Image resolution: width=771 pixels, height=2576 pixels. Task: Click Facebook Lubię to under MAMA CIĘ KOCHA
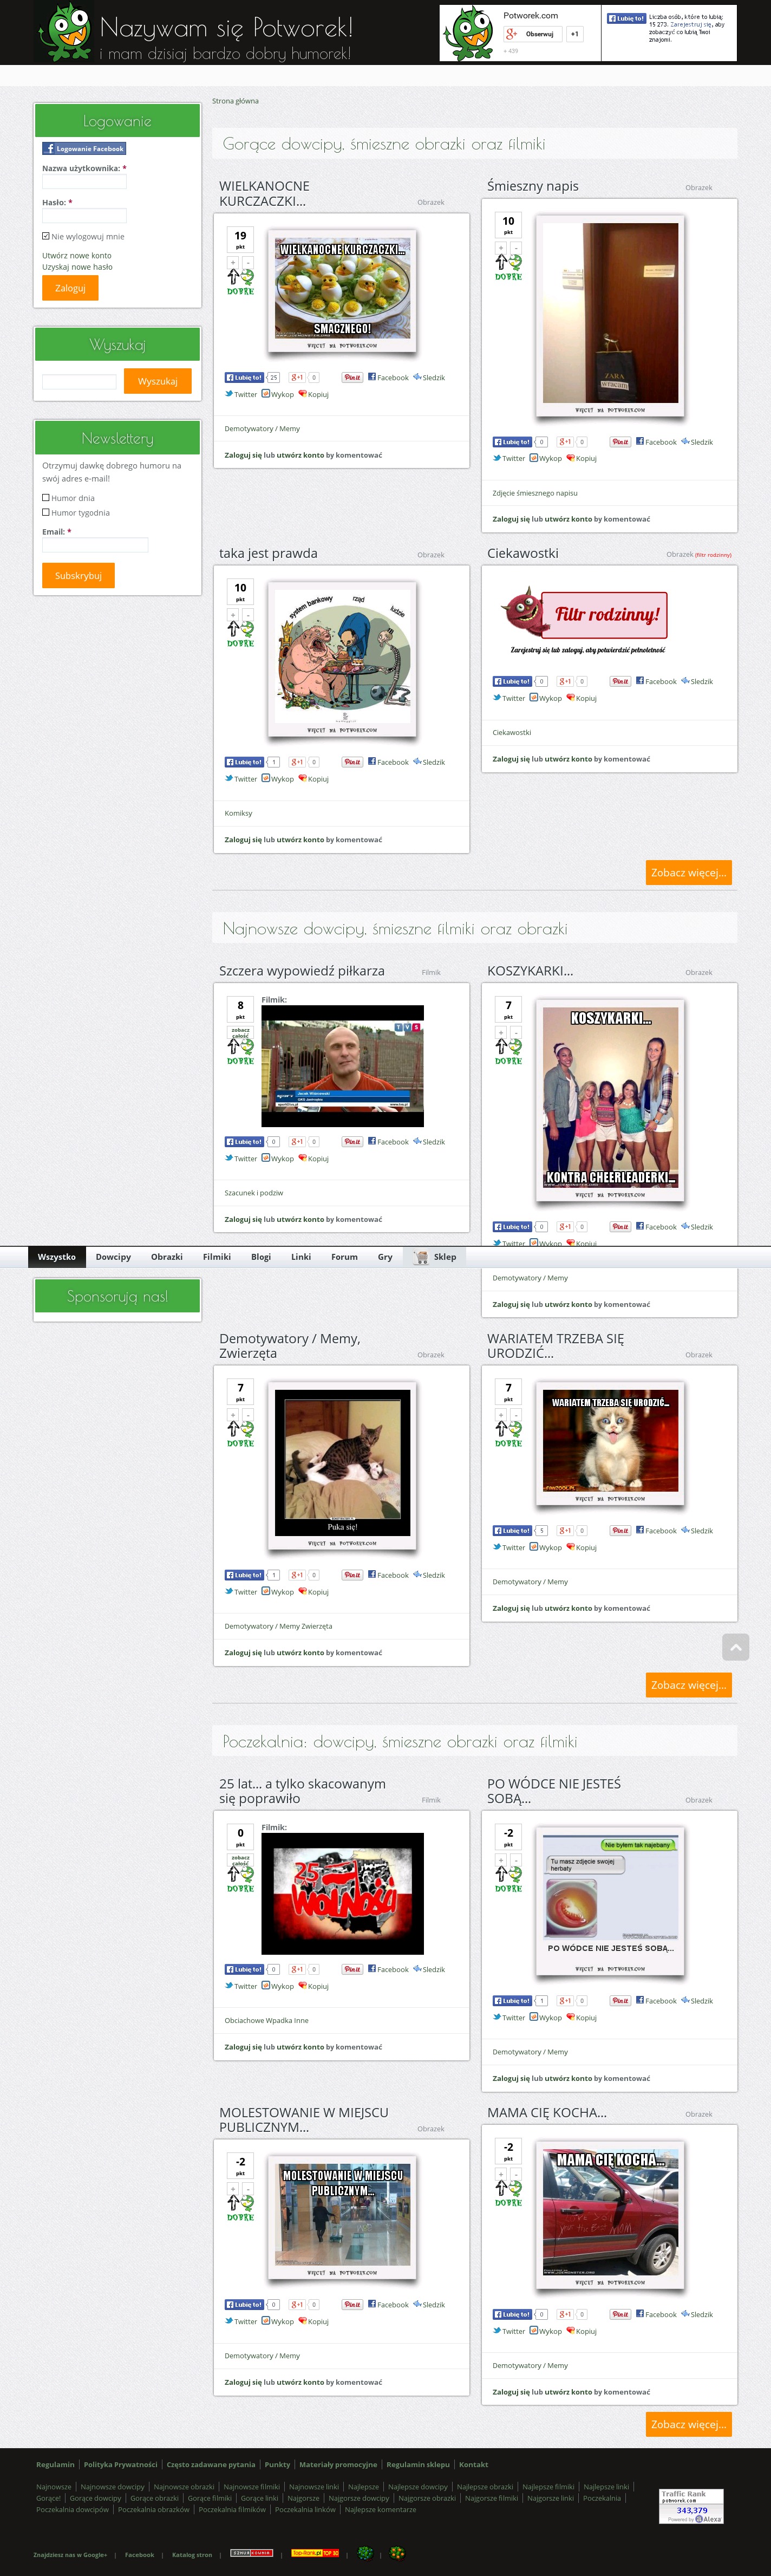[x=512, y=2314]
